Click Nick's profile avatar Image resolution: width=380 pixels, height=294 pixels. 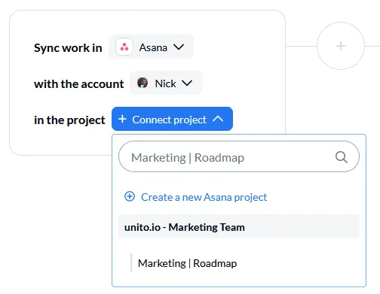pos(142,83)
